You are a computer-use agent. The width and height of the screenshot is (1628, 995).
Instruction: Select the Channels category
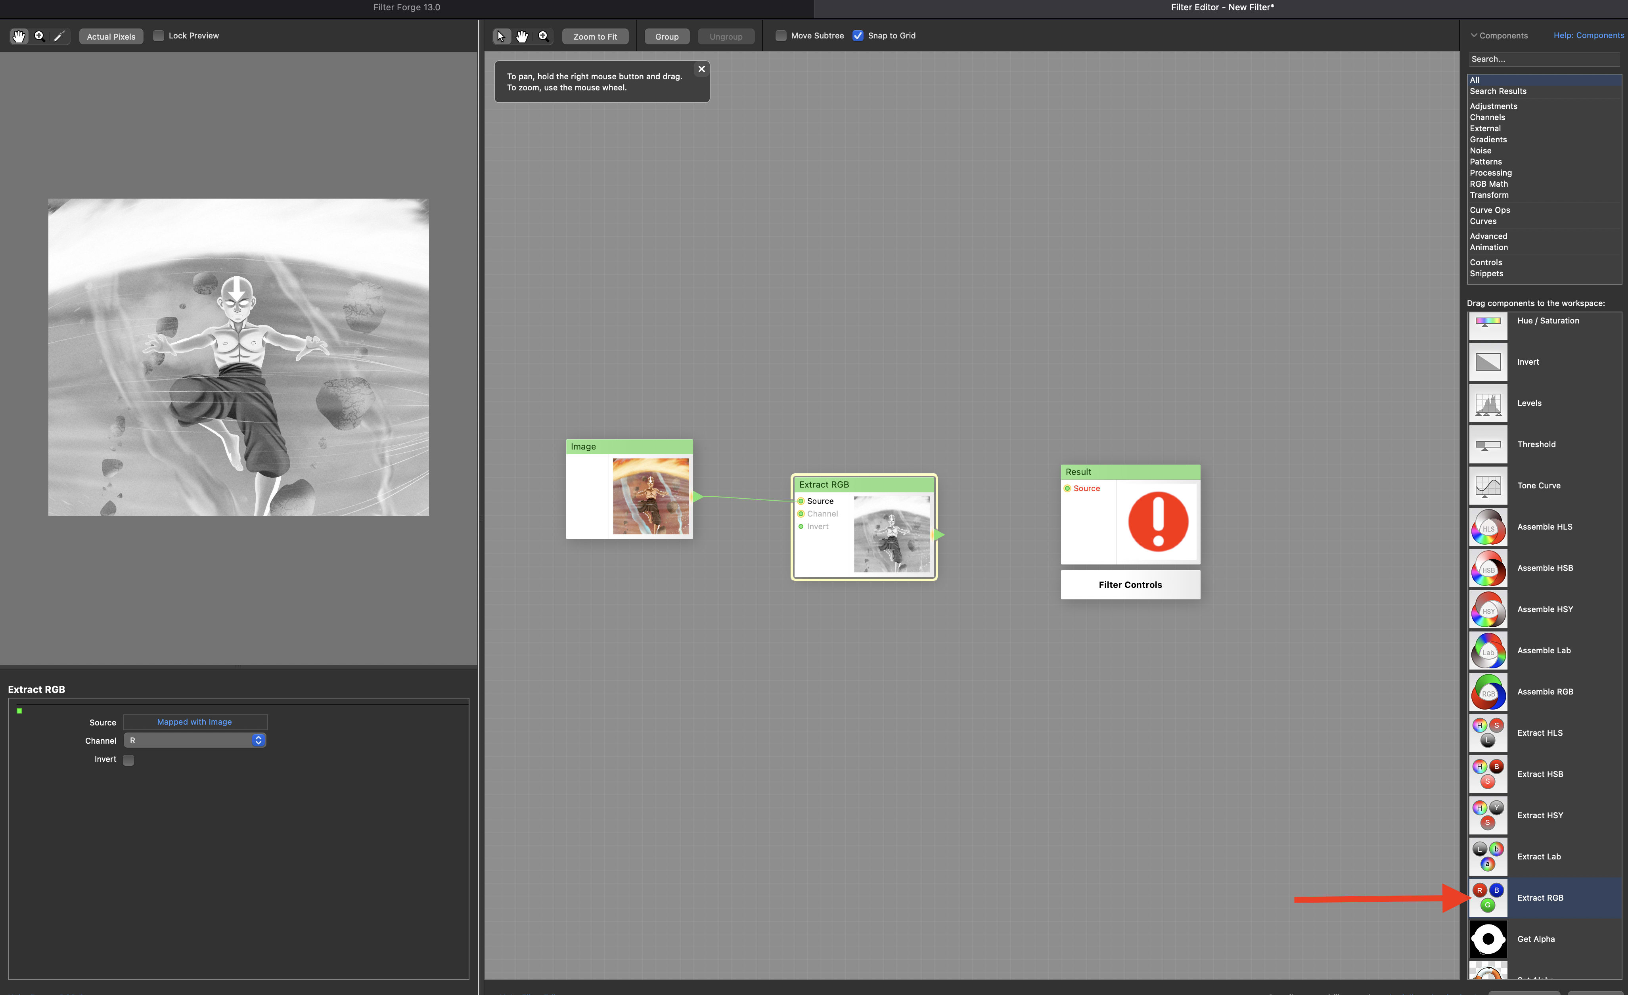coord(1544,118)
